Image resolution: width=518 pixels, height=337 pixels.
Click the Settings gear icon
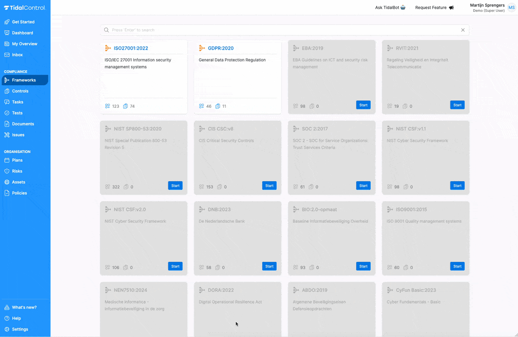6,329
